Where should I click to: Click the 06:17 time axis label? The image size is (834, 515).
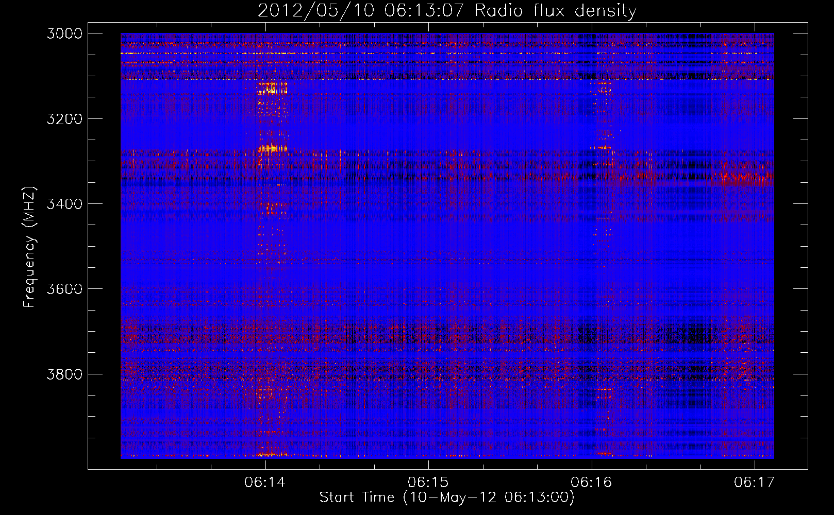(755, 482)
